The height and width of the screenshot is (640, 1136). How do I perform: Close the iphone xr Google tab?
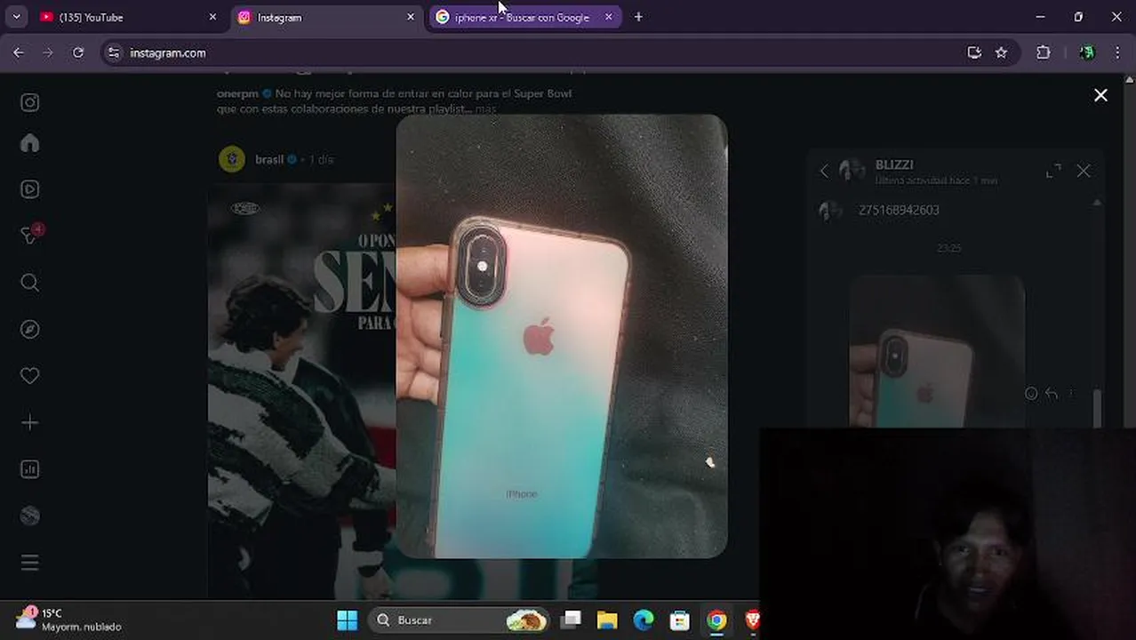pyautogui.click(x=609, y=17)
